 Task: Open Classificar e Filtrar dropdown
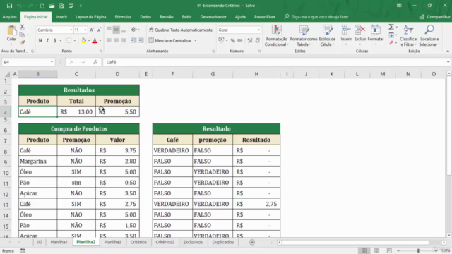click(x=408, y=36)
